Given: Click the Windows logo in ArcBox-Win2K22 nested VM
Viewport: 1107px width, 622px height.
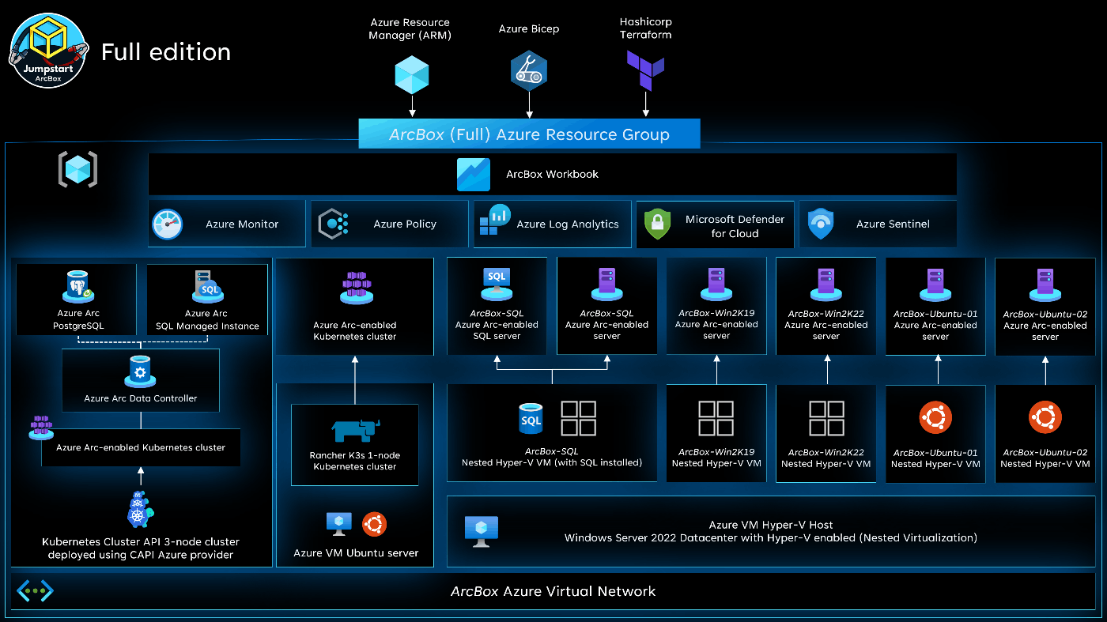Looking at the screenshot, I should tap(826, 419).
